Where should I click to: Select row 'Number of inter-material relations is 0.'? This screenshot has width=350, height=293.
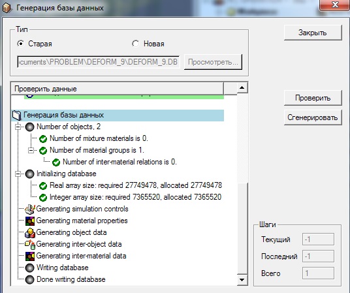pos(120,162)
